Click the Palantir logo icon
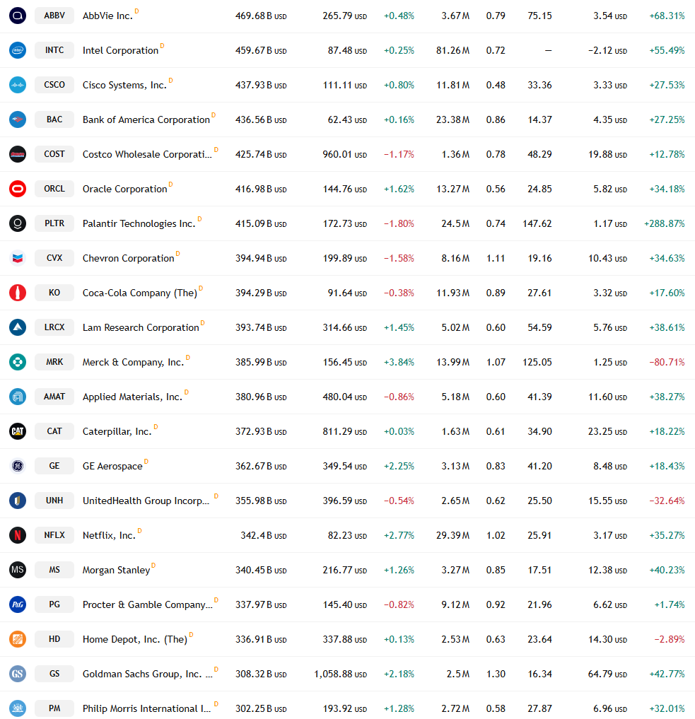 point(18,223)
